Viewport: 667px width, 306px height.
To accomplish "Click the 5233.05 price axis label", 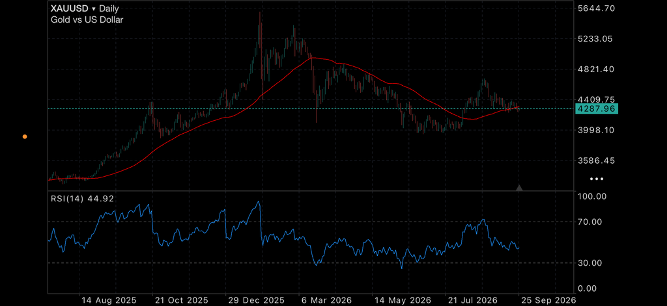I will [596, 38].
